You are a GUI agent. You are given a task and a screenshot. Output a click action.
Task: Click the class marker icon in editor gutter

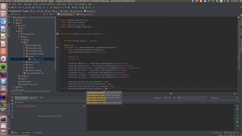coord(57,34)
